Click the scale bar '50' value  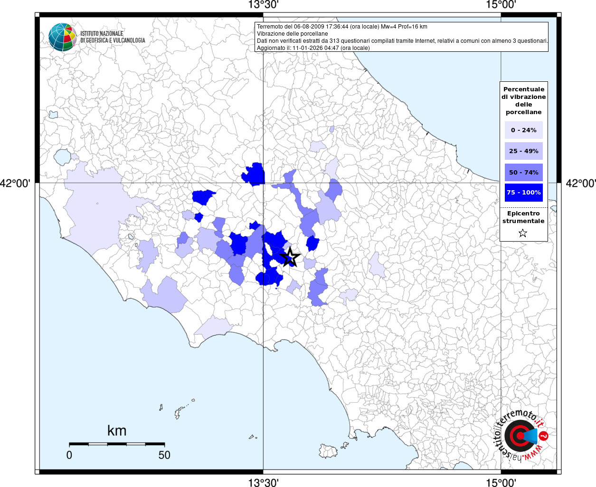pyautogui.click(x=164, y=455)
